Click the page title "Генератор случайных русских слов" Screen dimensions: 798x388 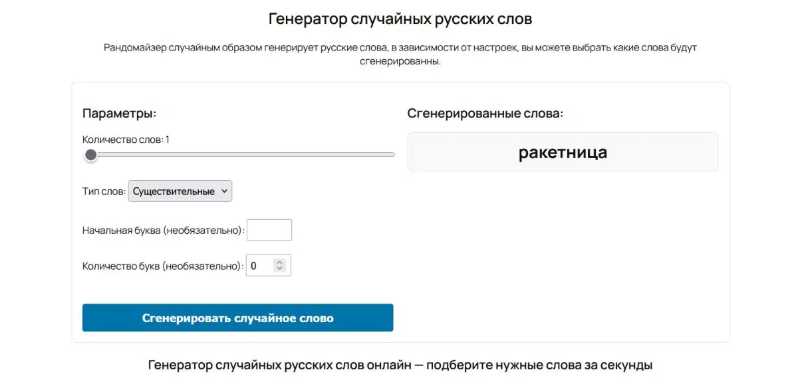399,18
